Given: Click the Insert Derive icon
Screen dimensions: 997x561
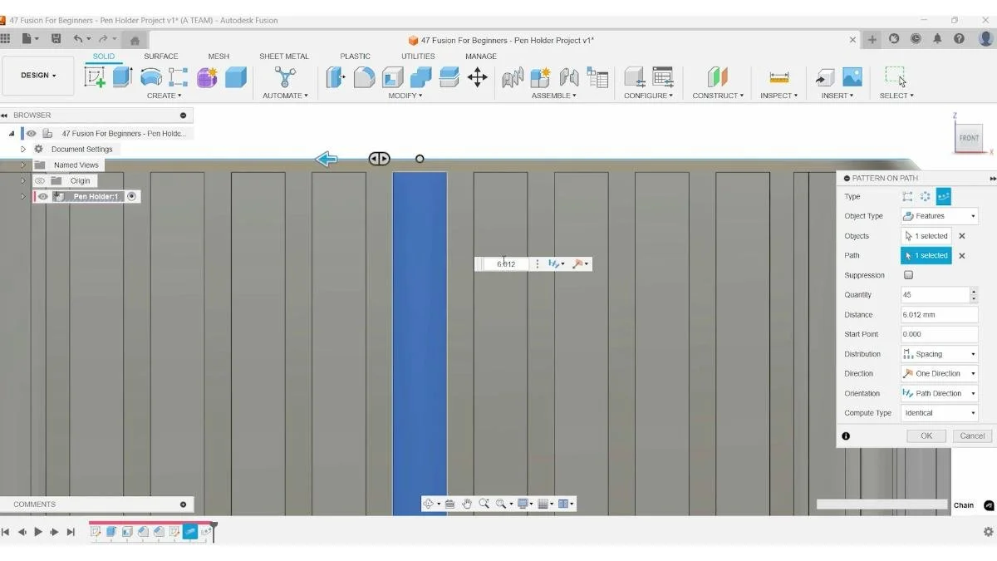Looking at the screenshot, I should (825, 77).
